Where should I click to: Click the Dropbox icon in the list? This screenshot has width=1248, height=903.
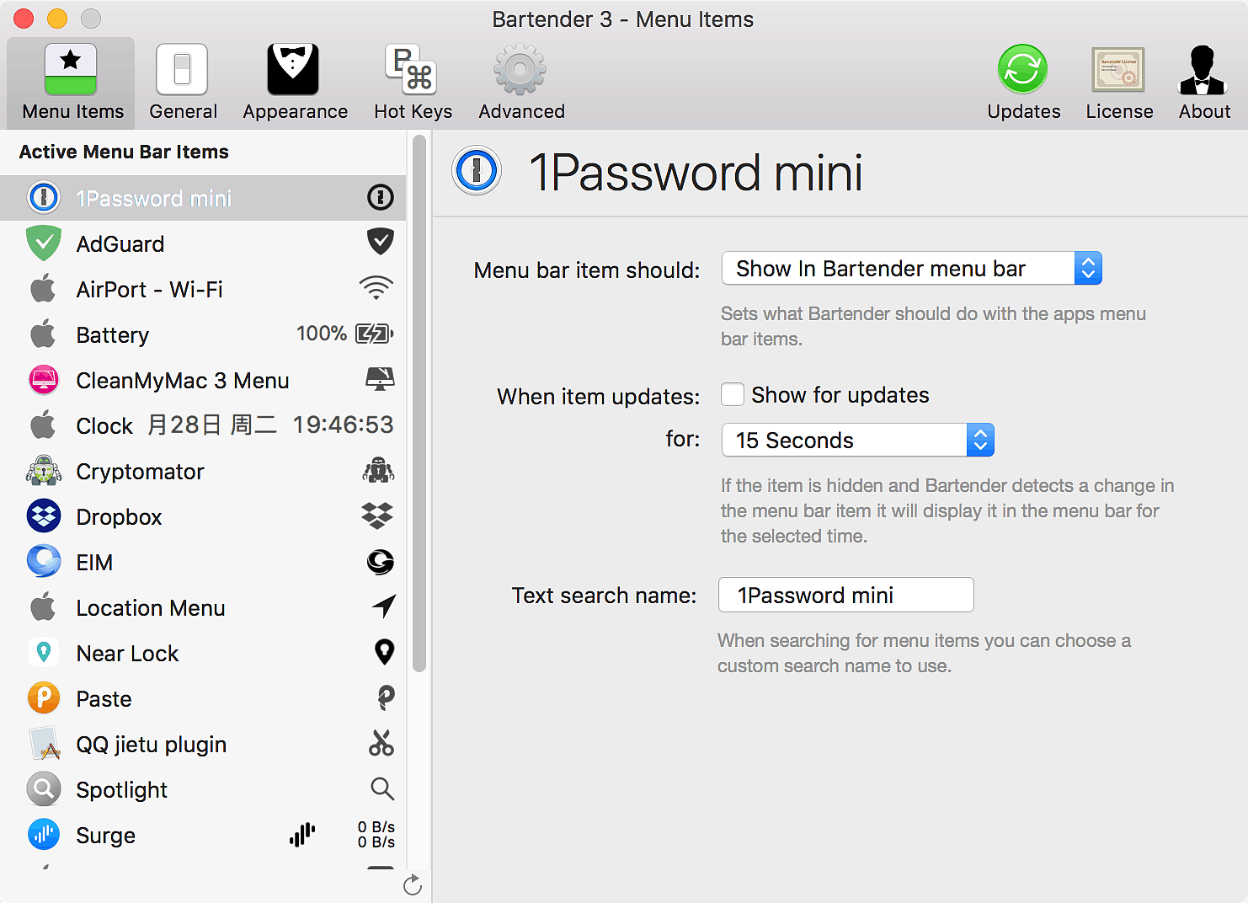pyautogui.click(x=44, y=516)
